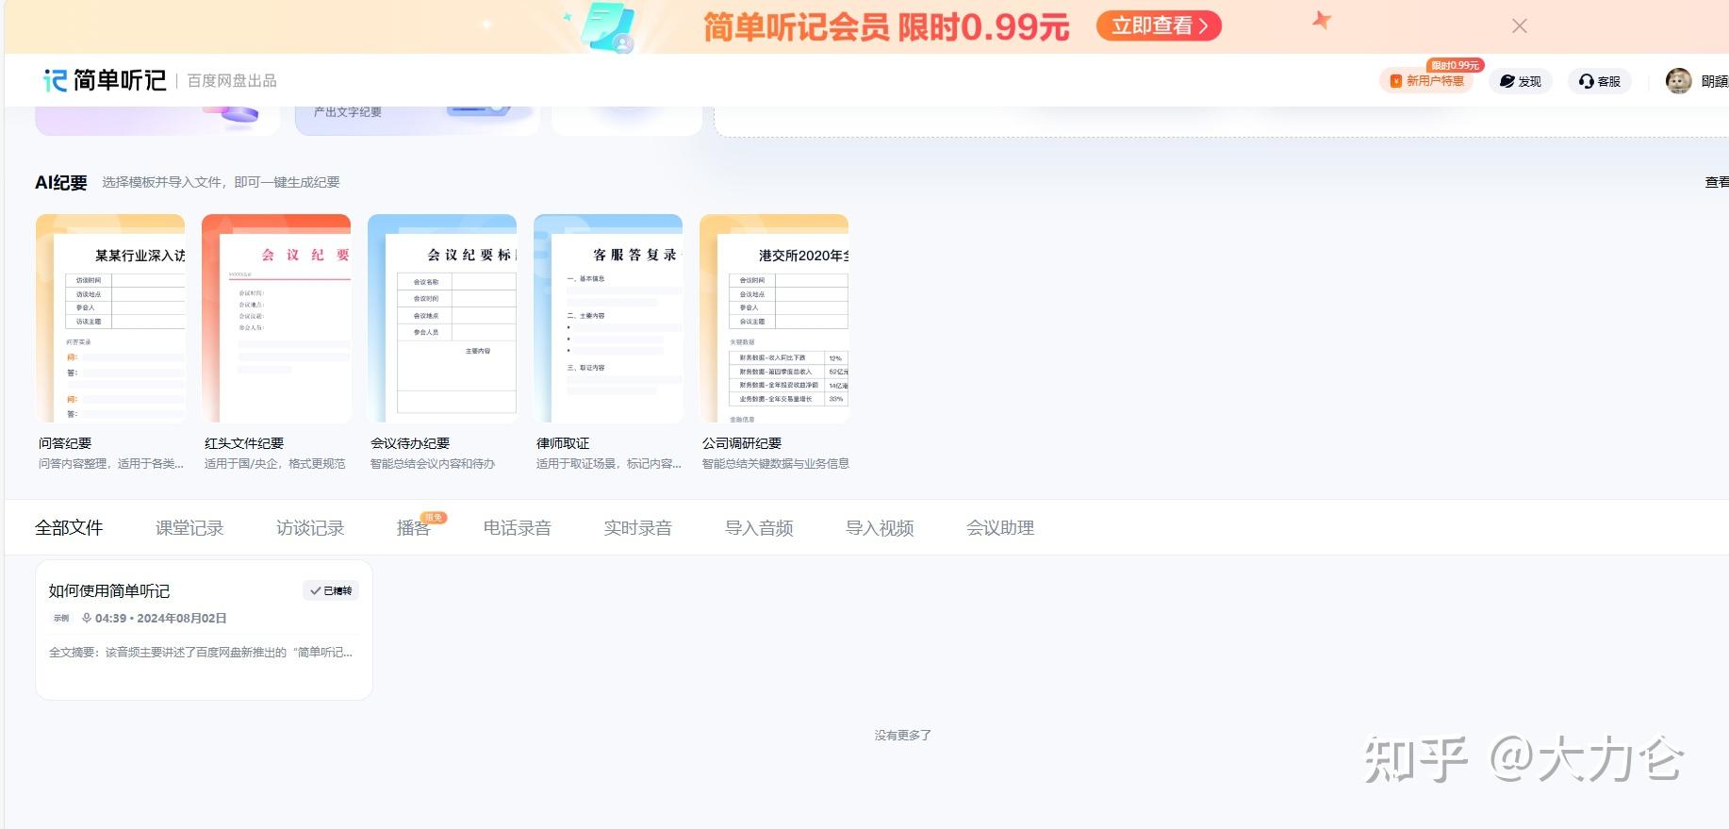The image size is (1729, 829).
Task: Close the membership promotion banner
Action: [1519, 26]
